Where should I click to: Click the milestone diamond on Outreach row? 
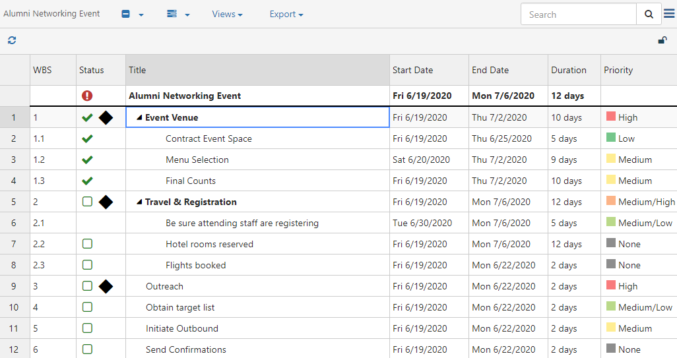coord(106,287)
